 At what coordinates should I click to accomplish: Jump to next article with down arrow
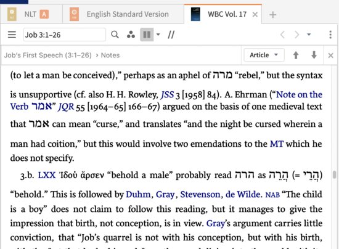point(314,55)
